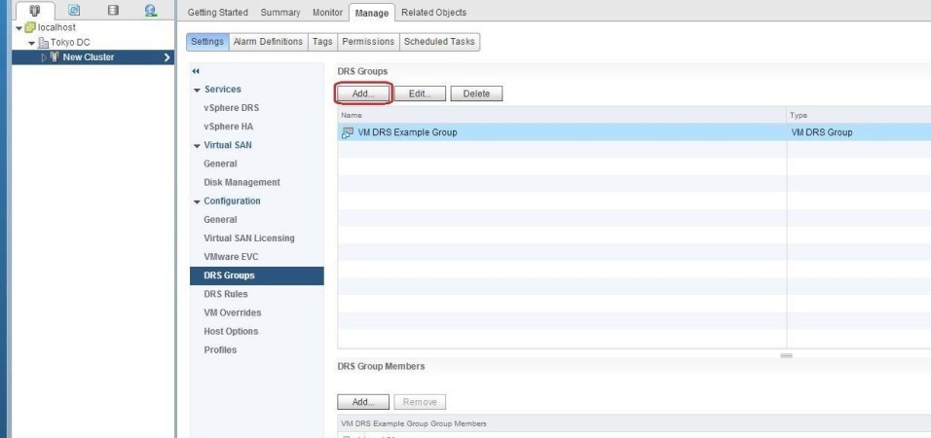Switch to the Monitor tab
931x438 pixels.
(327, 13)
